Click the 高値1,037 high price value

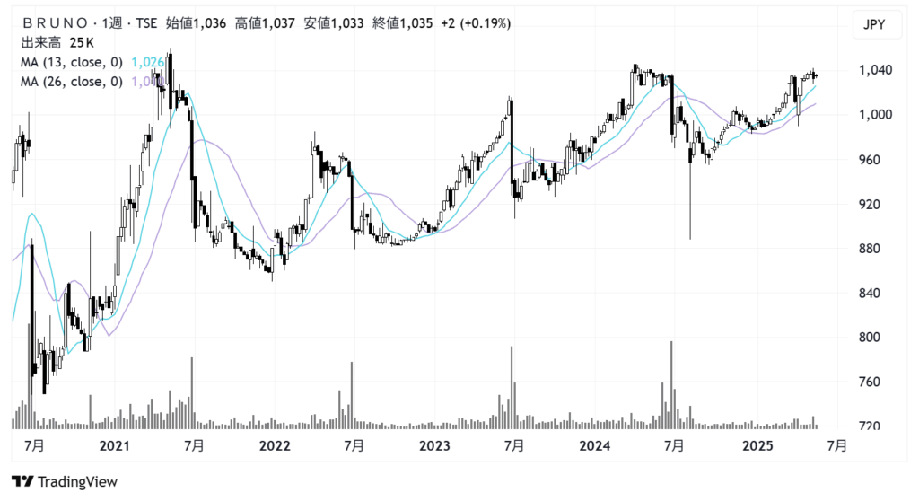(x=265, y=22)
